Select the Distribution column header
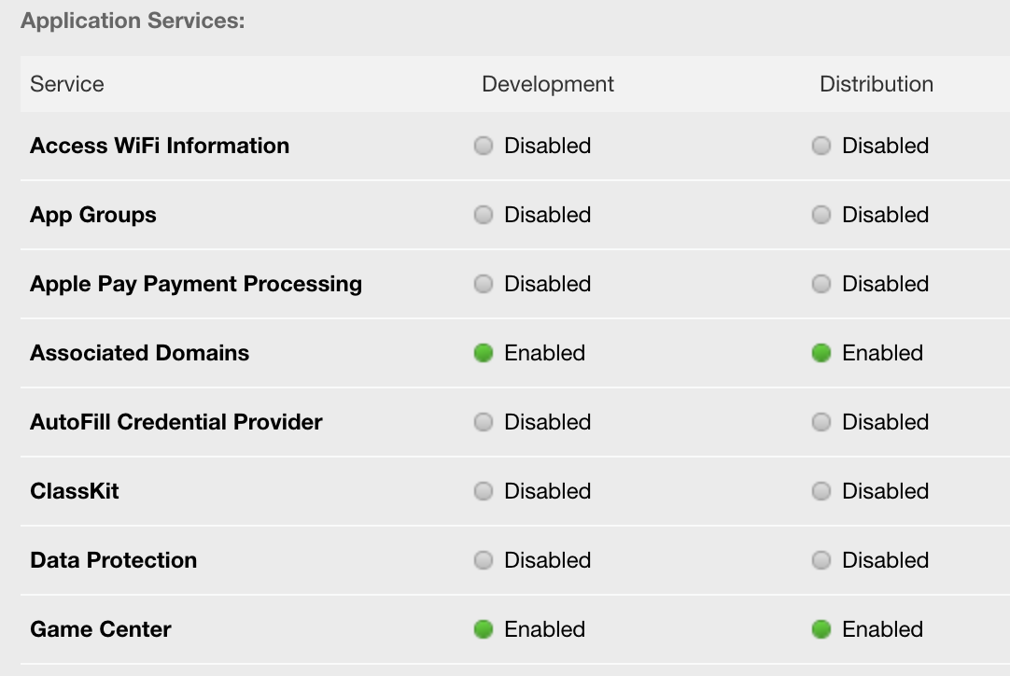Image resolution: width=1010 pixels, height=676 pixels. point(877,84)
